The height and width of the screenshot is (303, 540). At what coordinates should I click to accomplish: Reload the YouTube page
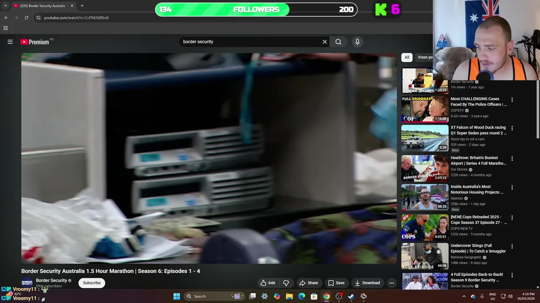26,18
